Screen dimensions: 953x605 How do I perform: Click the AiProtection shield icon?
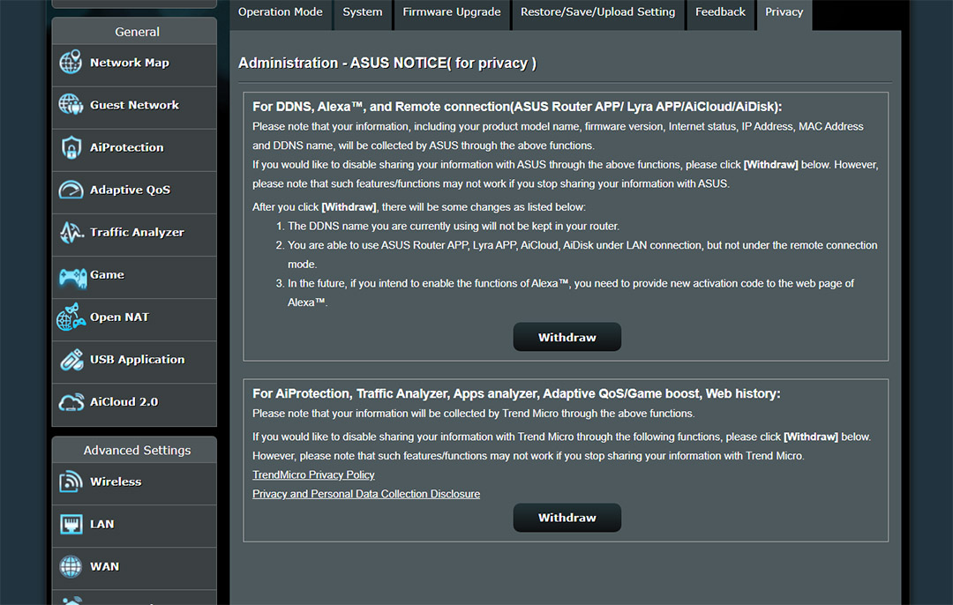pyautogui.click(x=71, y=147)
